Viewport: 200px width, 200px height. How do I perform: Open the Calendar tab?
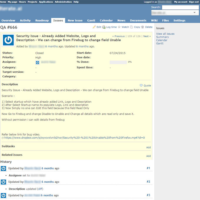tap(106, 20)
